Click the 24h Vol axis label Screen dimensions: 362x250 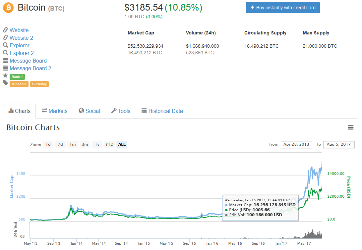click(15, 230)
